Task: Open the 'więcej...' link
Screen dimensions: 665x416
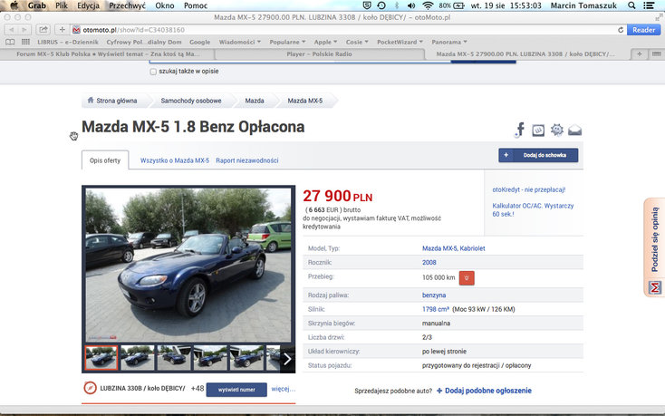Action: (x=283, y=389)
